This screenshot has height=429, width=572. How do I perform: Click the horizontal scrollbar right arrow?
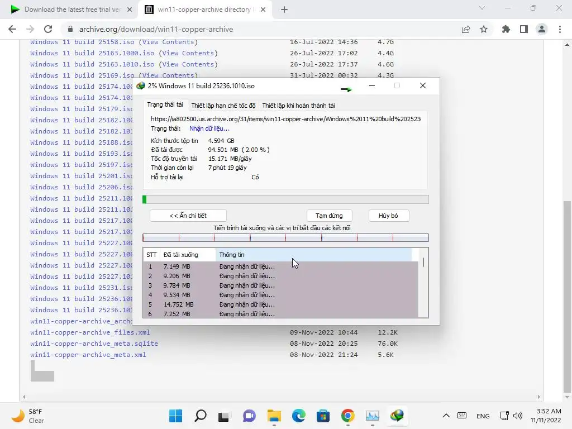(x=539, y=397)
